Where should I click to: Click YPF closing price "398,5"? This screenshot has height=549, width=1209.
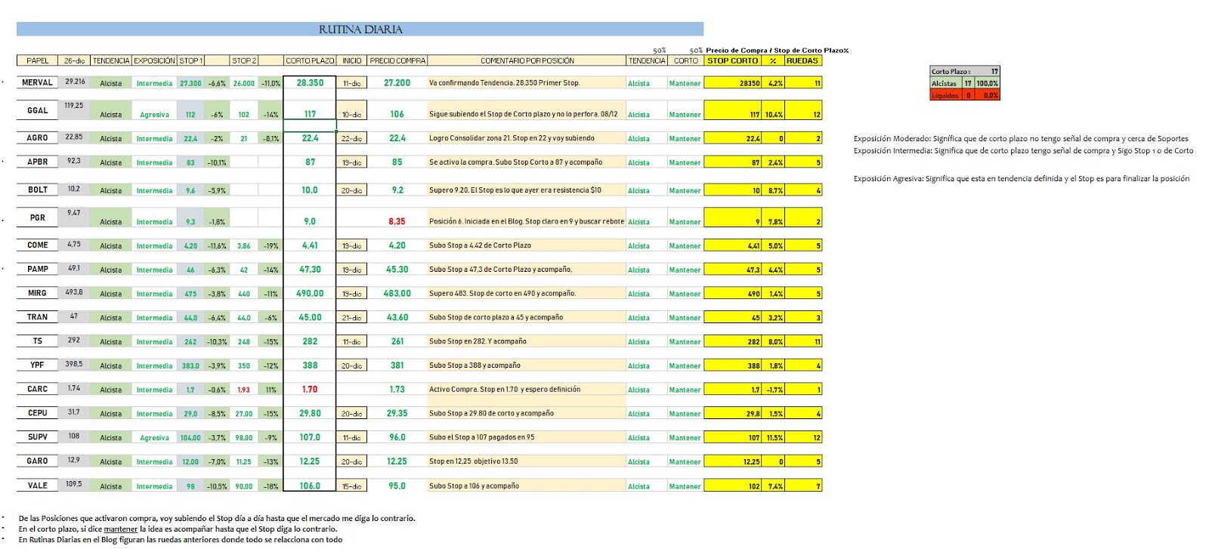(x=74, y=363)
